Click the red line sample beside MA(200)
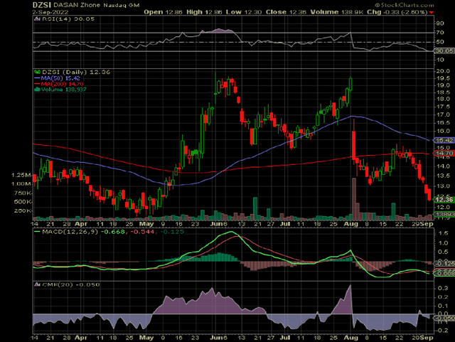 pyautogui.click(x=37, y=84)
